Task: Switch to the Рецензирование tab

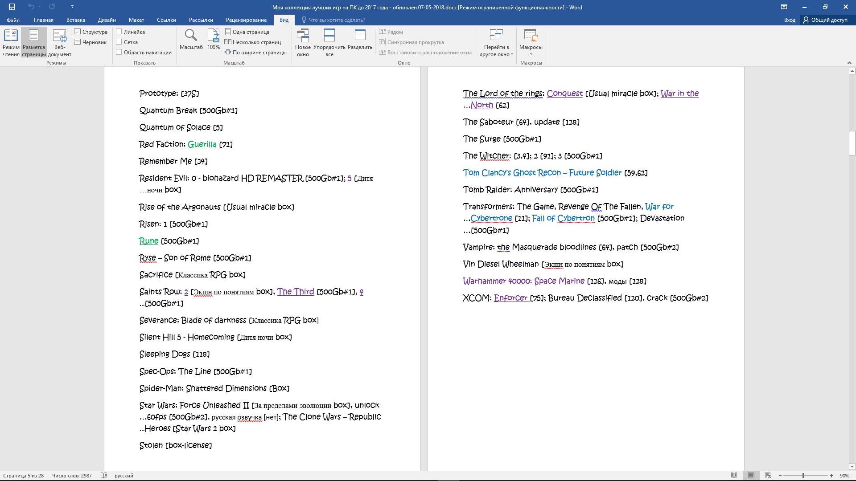Action: tap(246, 20)
